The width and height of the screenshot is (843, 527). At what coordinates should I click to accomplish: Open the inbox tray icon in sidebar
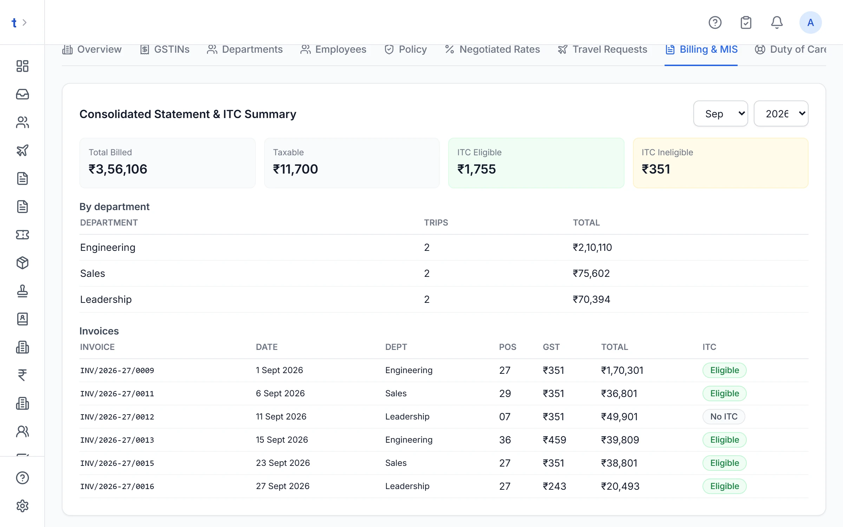[22, 94]
